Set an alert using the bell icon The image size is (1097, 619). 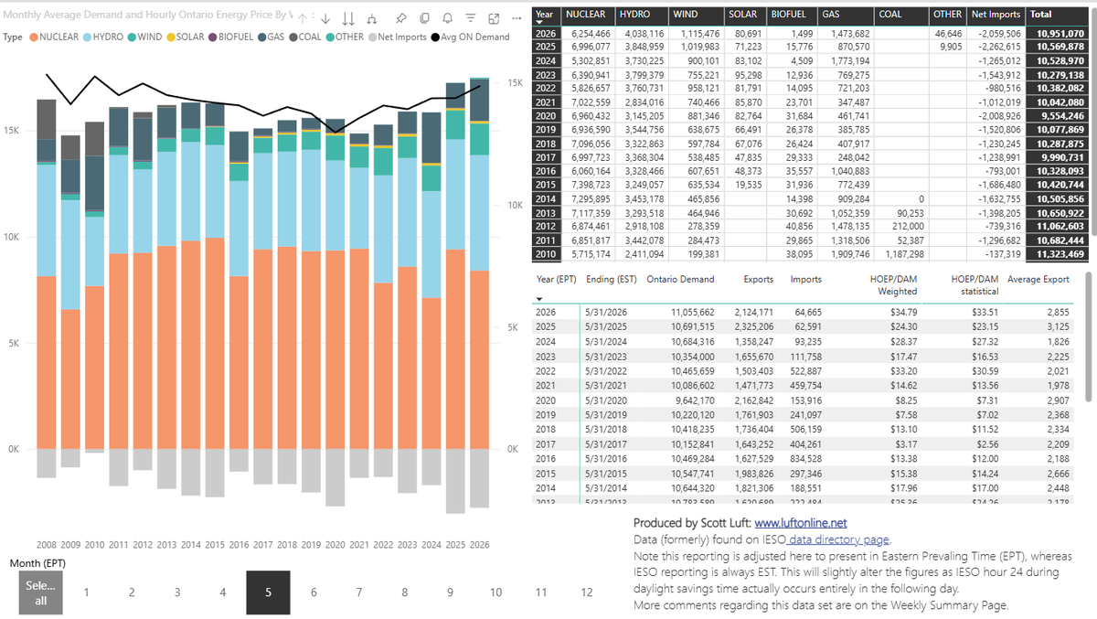click(447, 18)
